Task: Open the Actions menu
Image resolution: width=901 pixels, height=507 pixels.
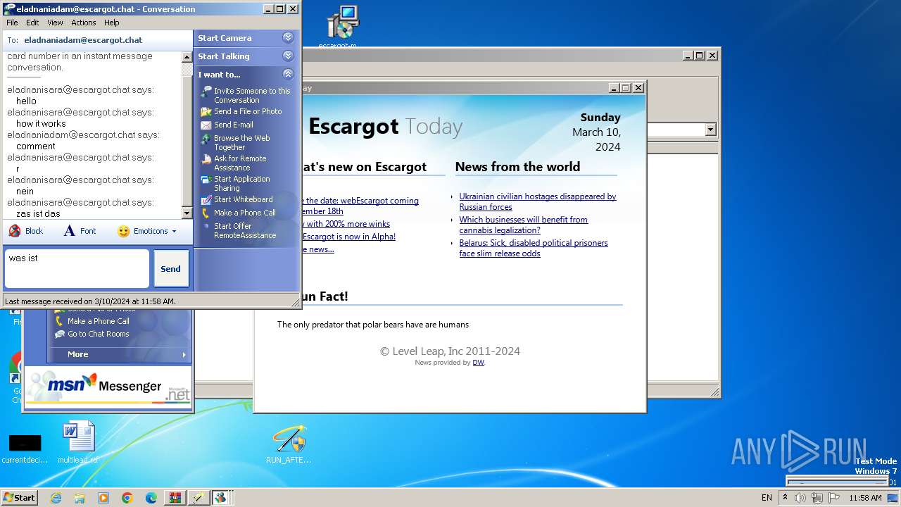Action: coord(84,23)
